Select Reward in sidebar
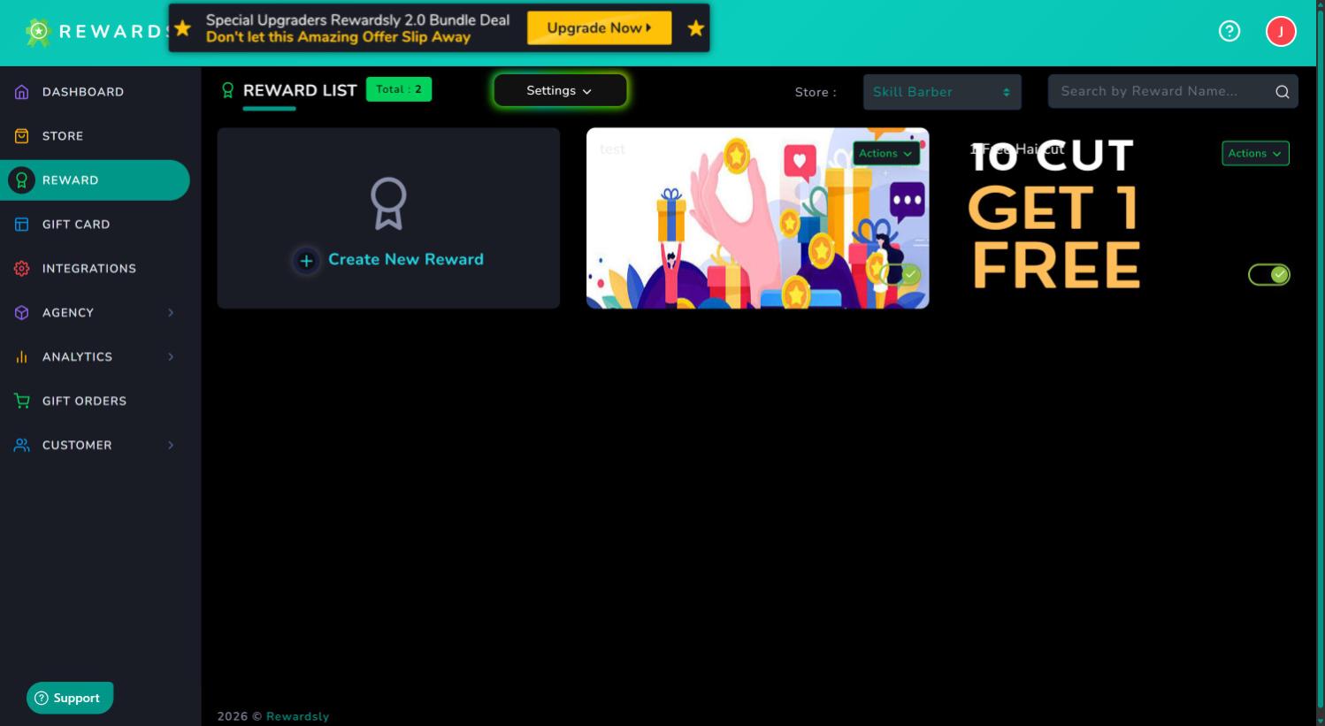The image size is (1325, 726). (95, 180)
